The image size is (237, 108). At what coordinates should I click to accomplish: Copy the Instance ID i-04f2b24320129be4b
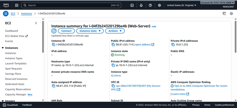pos(54,45)
